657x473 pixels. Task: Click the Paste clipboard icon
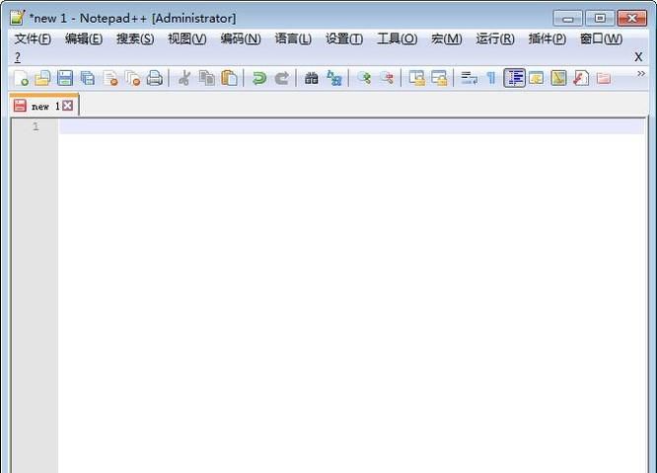click(x=229, y=78)
